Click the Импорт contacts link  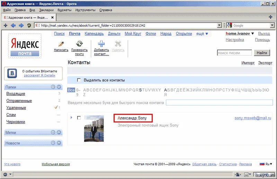(248, 63)
